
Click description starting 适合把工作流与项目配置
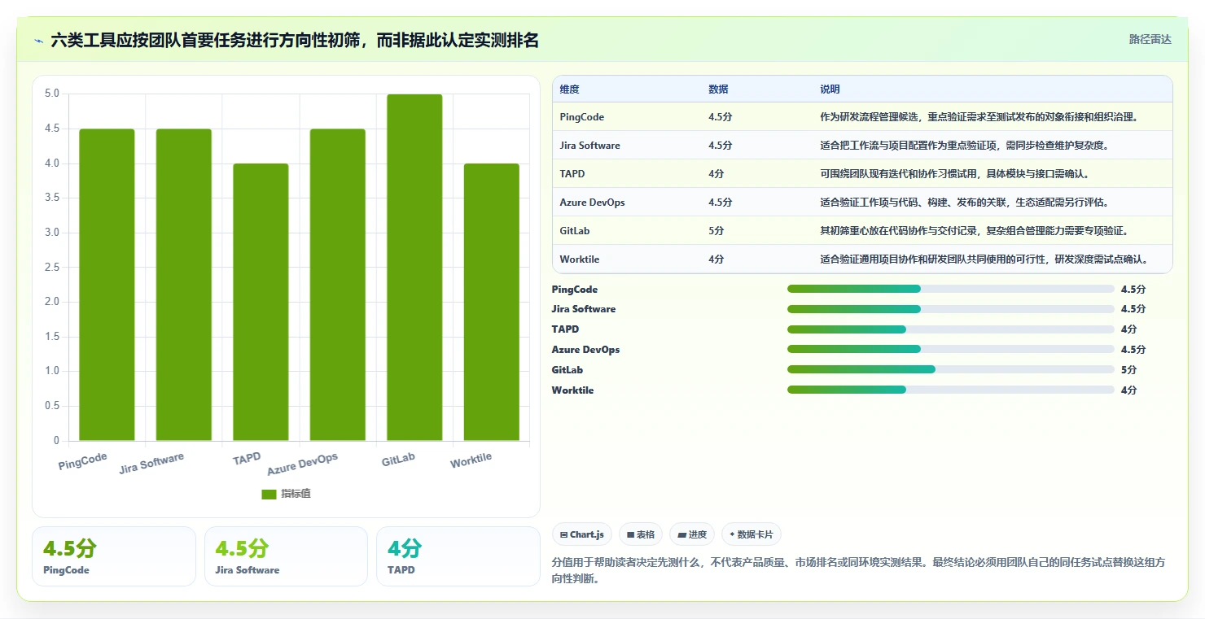pyautogui.click(x=964, y=146)
